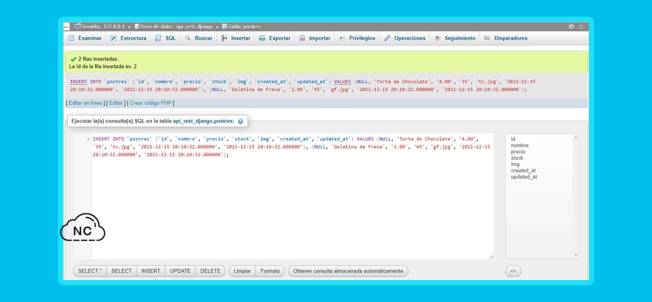
Task: Open the SQL help question mark icon
Action: click(x=240, y=121)
